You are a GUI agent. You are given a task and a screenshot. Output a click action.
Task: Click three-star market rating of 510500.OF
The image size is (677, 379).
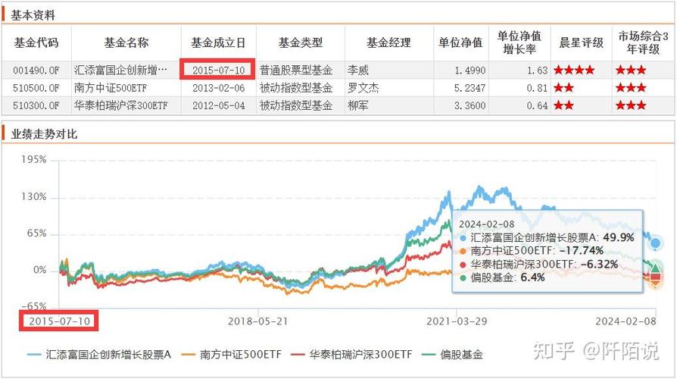(631, 88)
